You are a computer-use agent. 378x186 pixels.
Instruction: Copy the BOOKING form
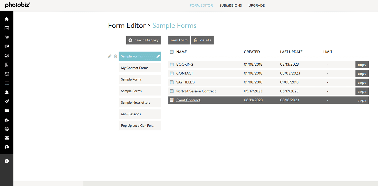tap(362, 65)
